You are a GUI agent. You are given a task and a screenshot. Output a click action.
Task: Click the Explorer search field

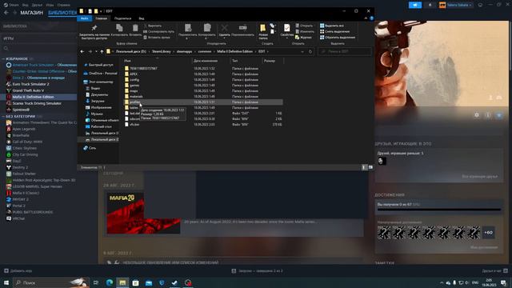click(x=345, y=51)
